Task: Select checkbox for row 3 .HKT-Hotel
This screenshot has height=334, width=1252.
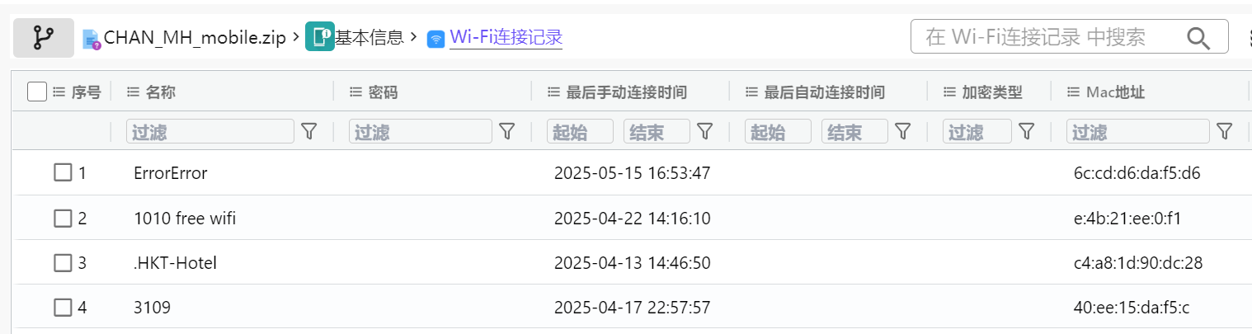Action: click(63, 263)
